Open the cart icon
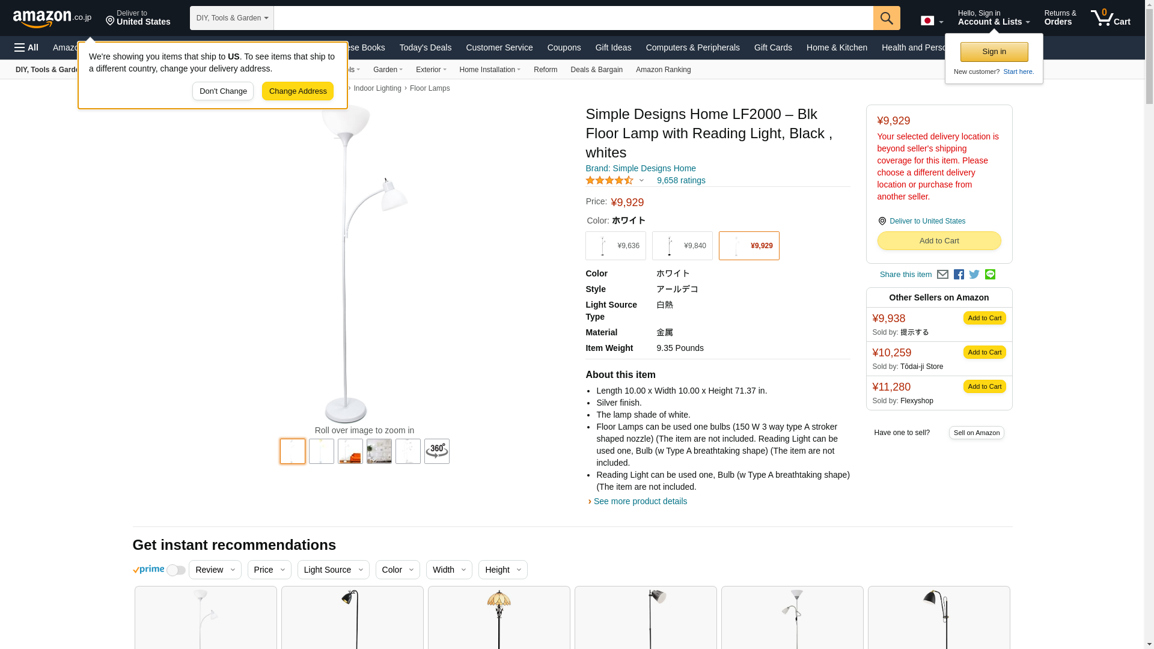 coord(1110,18)
